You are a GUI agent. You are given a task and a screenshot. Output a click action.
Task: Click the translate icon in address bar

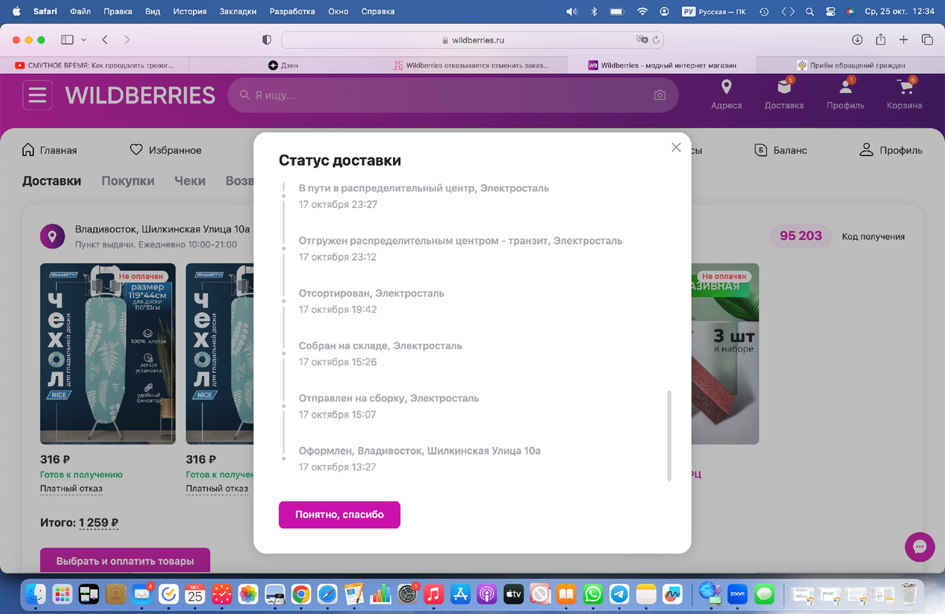click(642, 39)
